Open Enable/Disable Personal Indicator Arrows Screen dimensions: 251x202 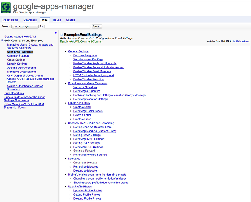[x=98, y=67]
